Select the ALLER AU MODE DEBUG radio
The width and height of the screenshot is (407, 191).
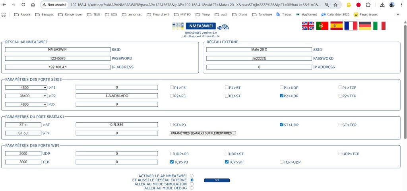pos(192,188)
